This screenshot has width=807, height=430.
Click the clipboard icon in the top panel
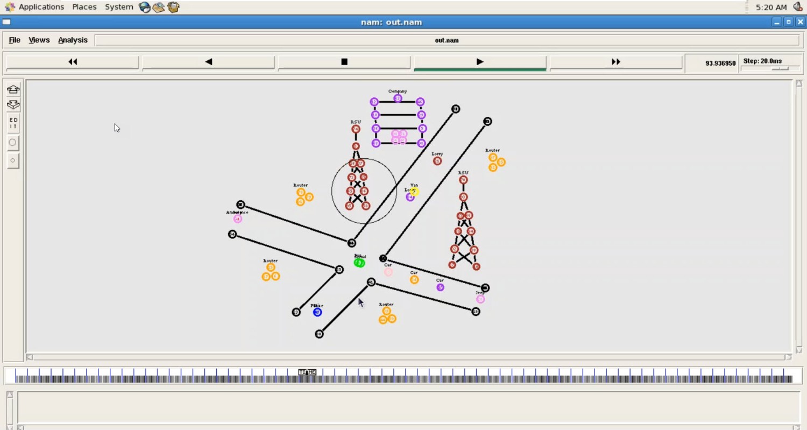pyautogui.click(x=173, y=7)
